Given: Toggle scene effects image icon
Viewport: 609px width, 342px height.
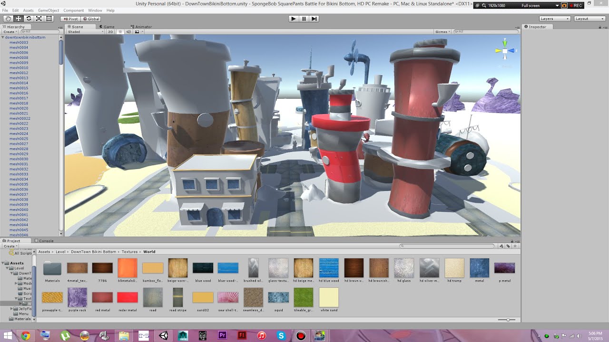Looking at the screenshot, I should point(138,32).
